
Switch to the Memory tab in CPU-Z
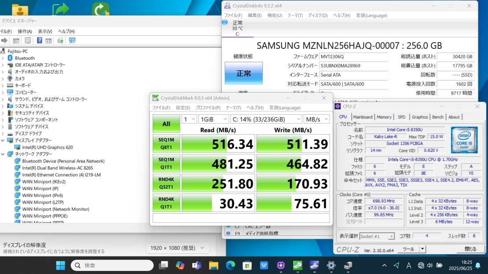pyautogui.click(x=384, y=117)
